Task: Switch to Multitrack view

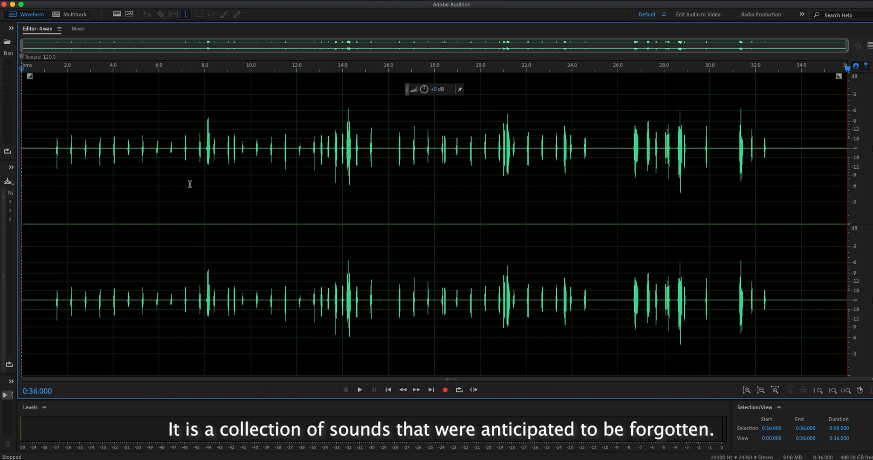Action: pyautogui.click(x=69, y=14)
